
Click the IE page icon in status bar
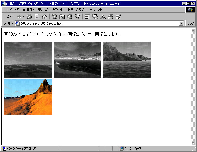tap(4, 149)
